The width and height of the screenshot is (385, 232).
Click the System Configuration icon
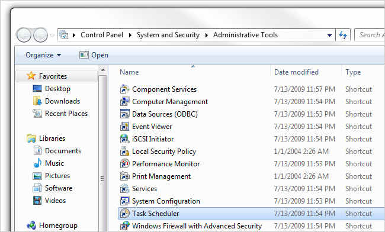pos(125,201)
